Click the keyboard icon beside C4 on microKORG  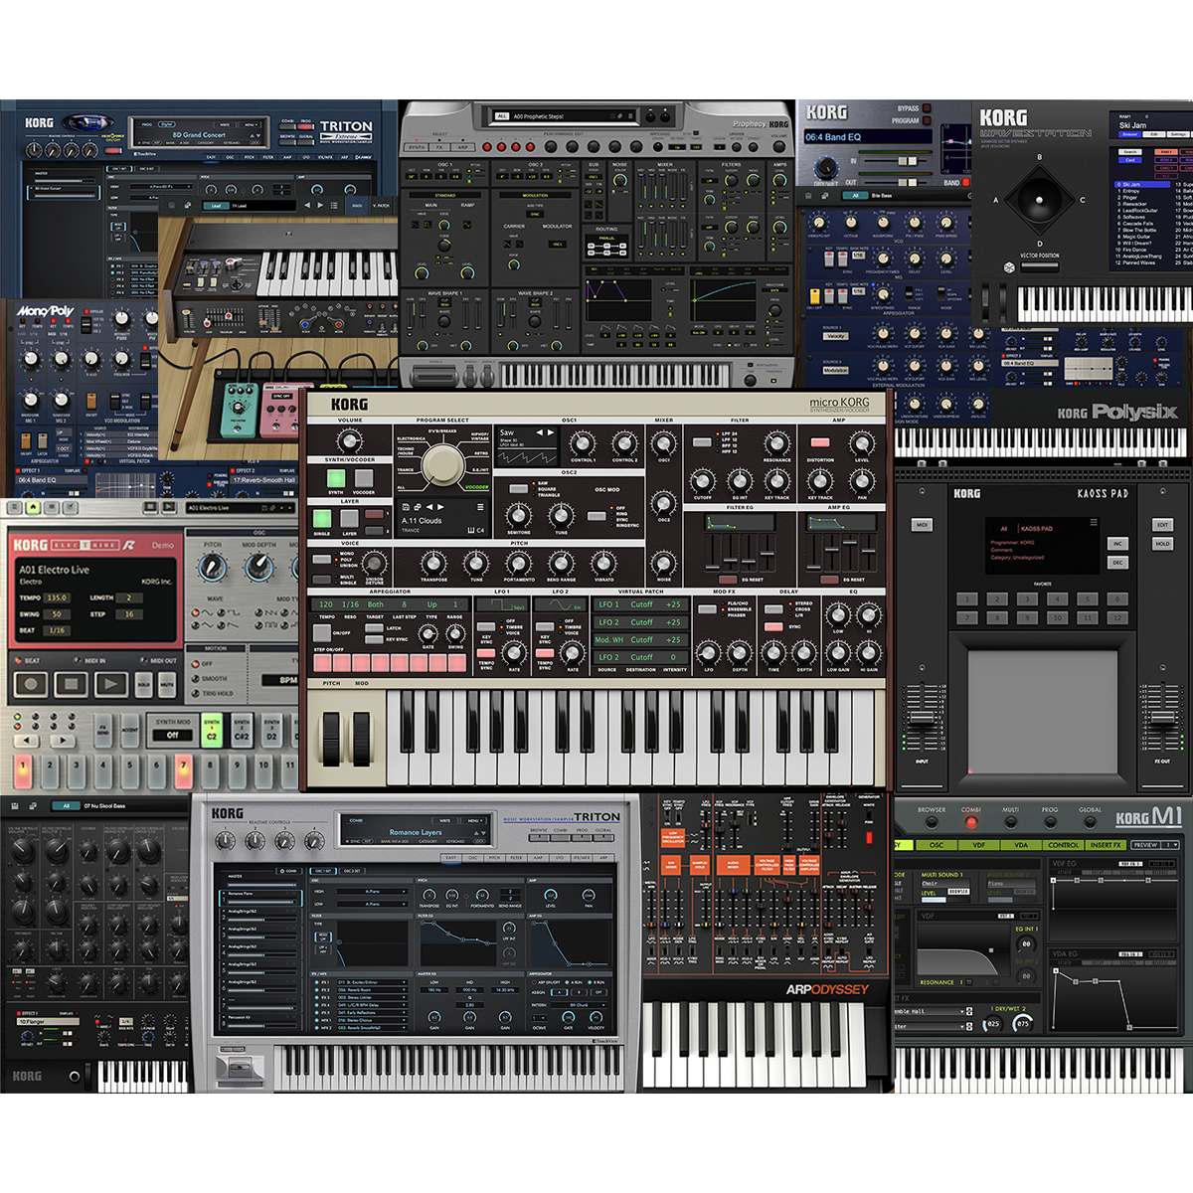click(469, 531)
